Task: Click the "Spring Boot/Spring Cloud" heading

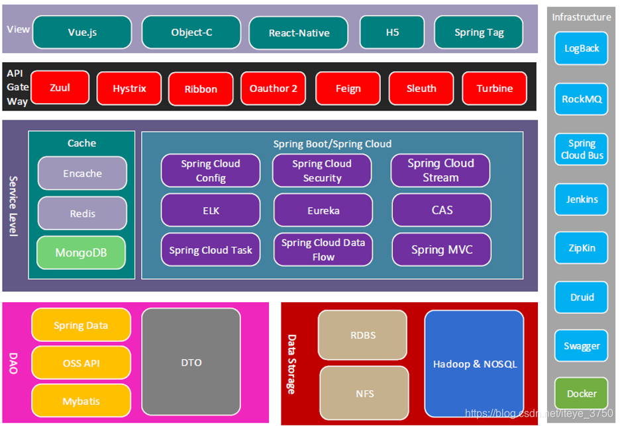Action: [332, 144]
